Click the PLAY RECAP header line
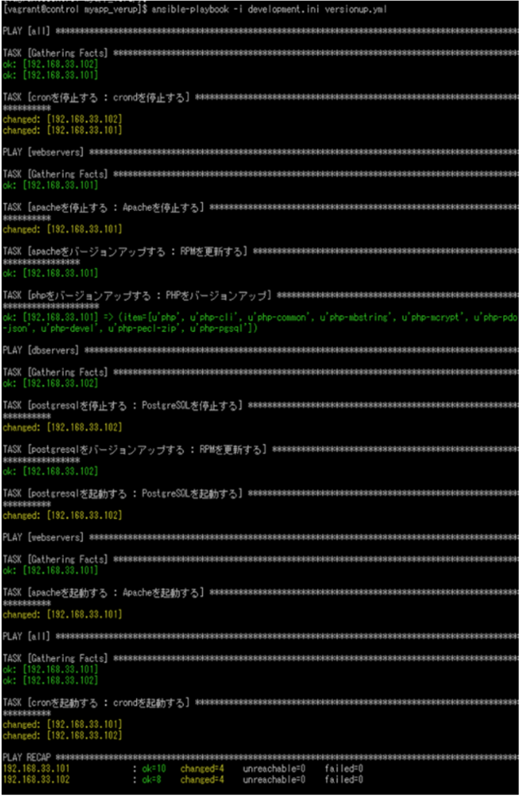This screenshot has width=520, height=797. coord(27,757)
